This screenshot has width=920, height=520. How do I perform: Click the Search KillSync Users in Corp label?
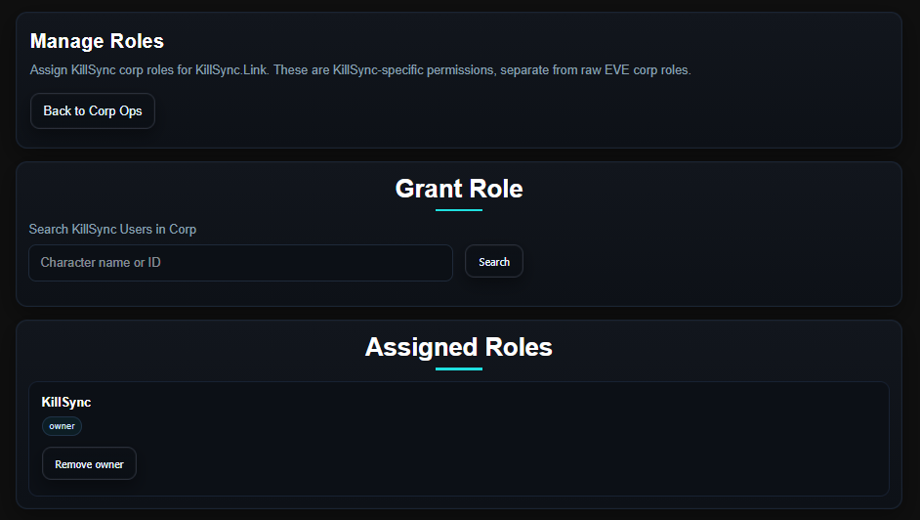[112, 229]
